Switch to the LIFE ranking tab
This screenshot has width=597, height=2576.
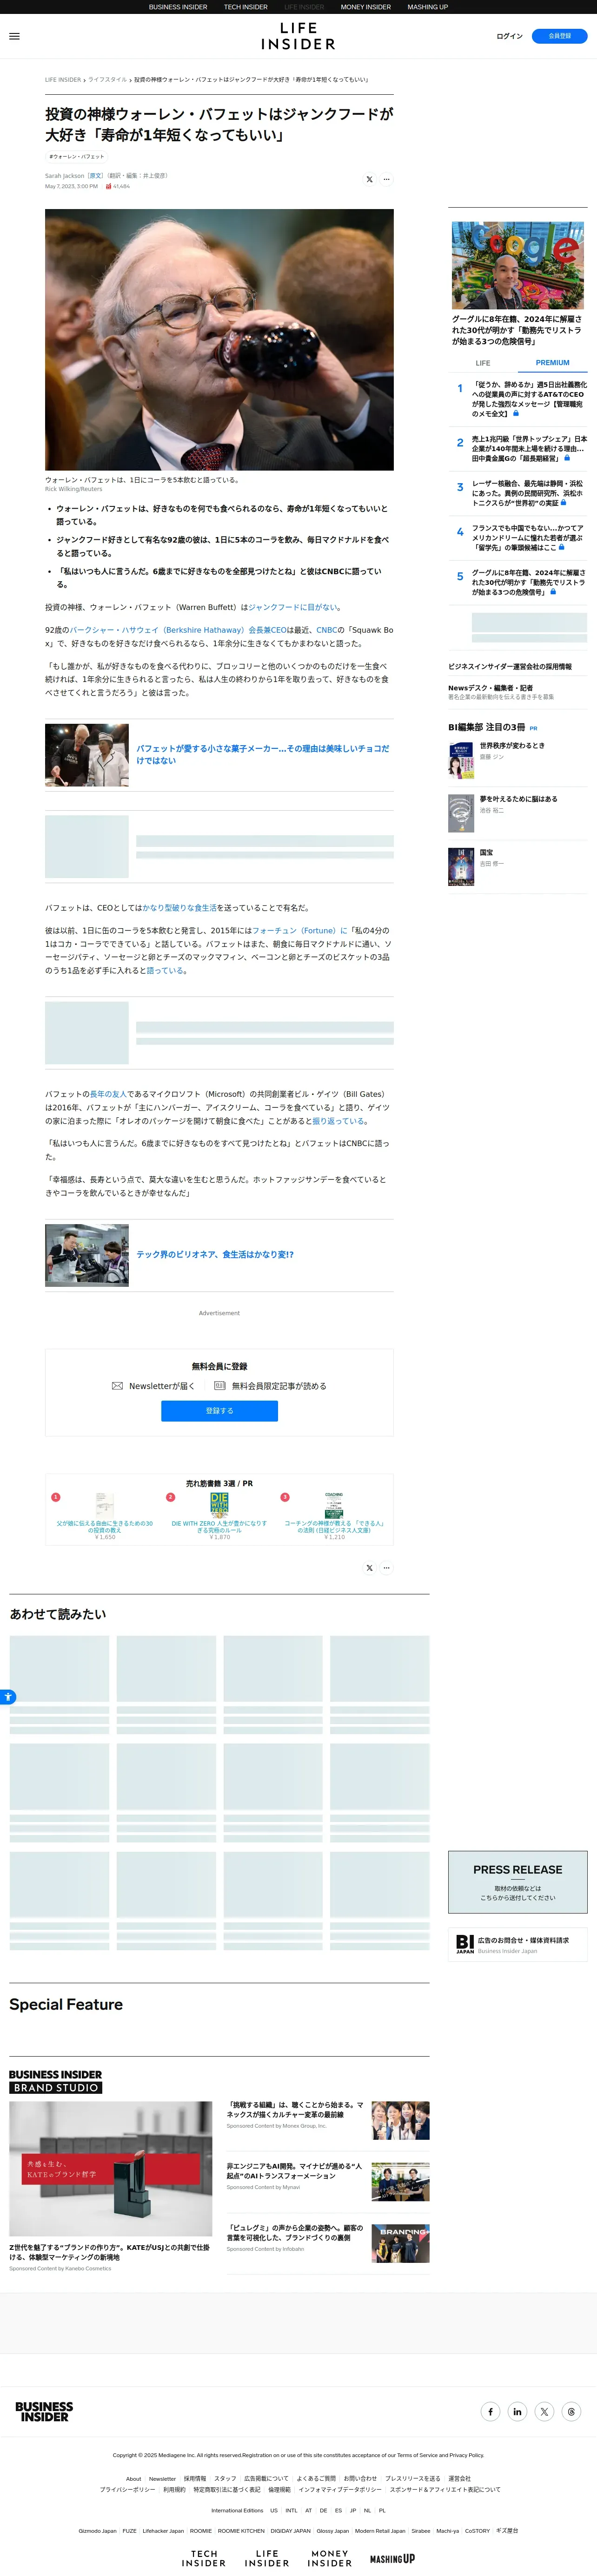[x=483, y=363]
